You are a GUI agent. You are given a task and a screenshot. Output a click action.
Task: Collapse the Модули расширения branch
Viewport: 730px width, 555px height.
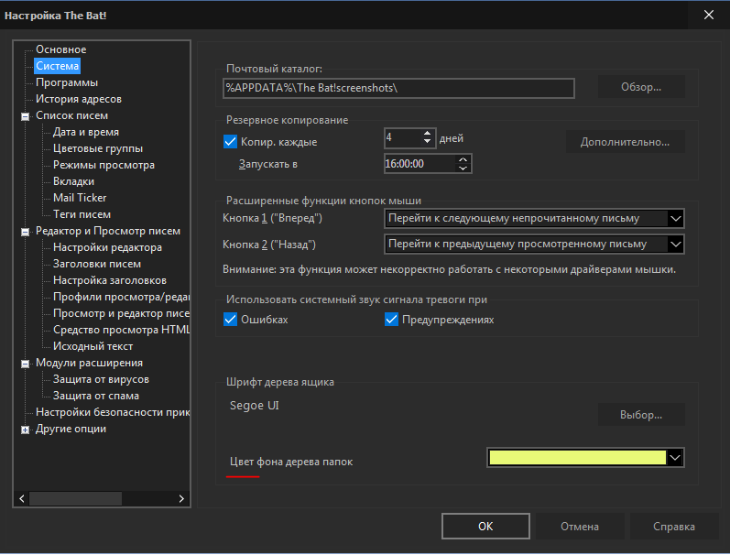[x=25, y=364]
